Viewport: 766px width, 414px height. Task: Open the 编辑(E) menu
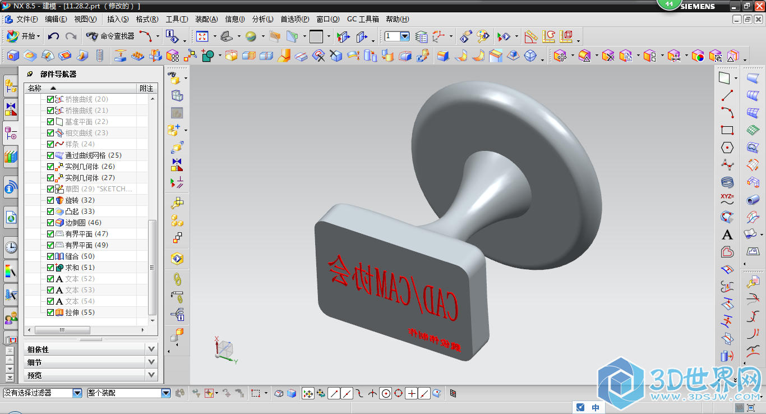[56, 19]
